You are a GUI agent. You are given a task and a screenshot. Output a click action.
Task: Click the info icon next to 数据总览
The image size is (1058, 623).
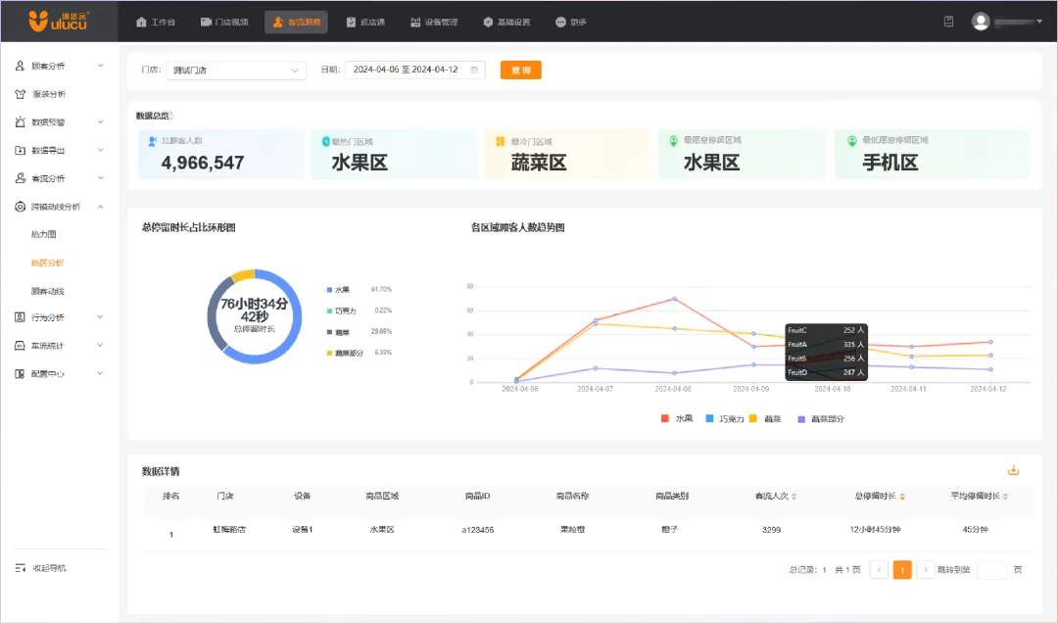170,116
